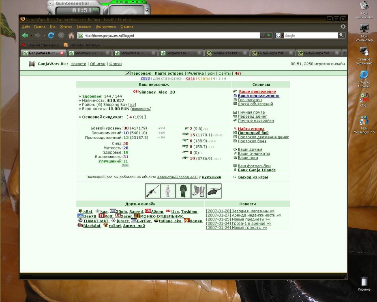Switch to the second GanjaWars.Ru tab

tap(89, 53)
